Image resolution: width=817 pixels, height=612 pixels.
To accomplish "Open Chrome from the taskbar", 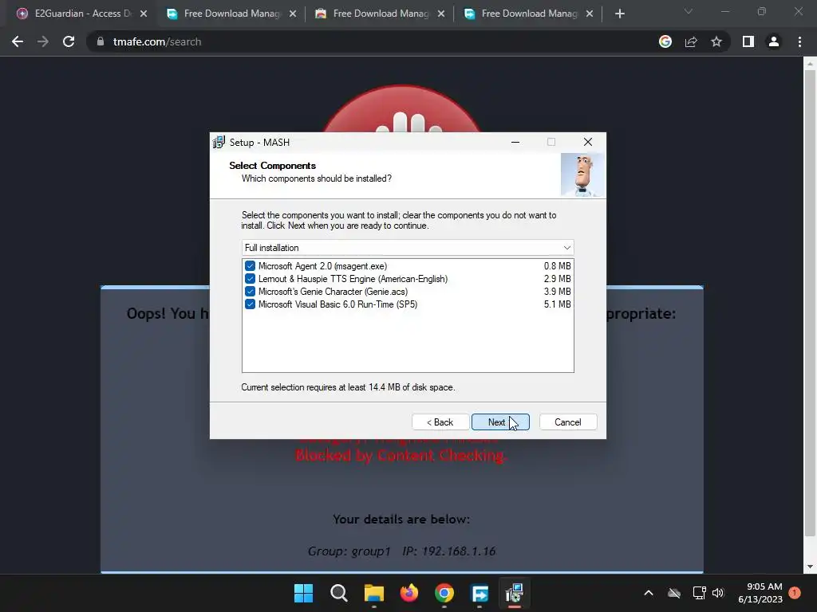I will [444, 593].
